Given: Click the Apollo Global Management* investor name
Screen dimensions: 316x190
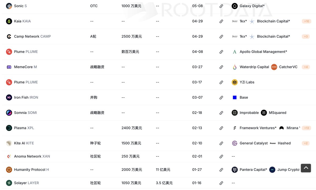Looking at the screenshot, I should [263, 52].
